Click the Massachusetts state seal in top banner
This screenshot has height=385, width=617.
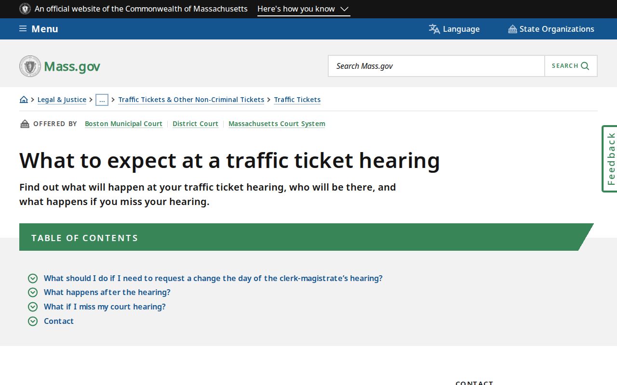[25, 9]
